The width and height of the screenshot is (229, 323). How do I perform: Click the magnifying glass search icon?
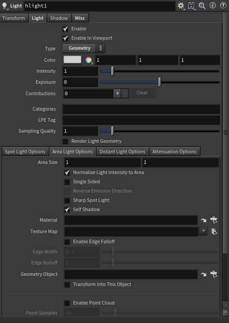202,6
